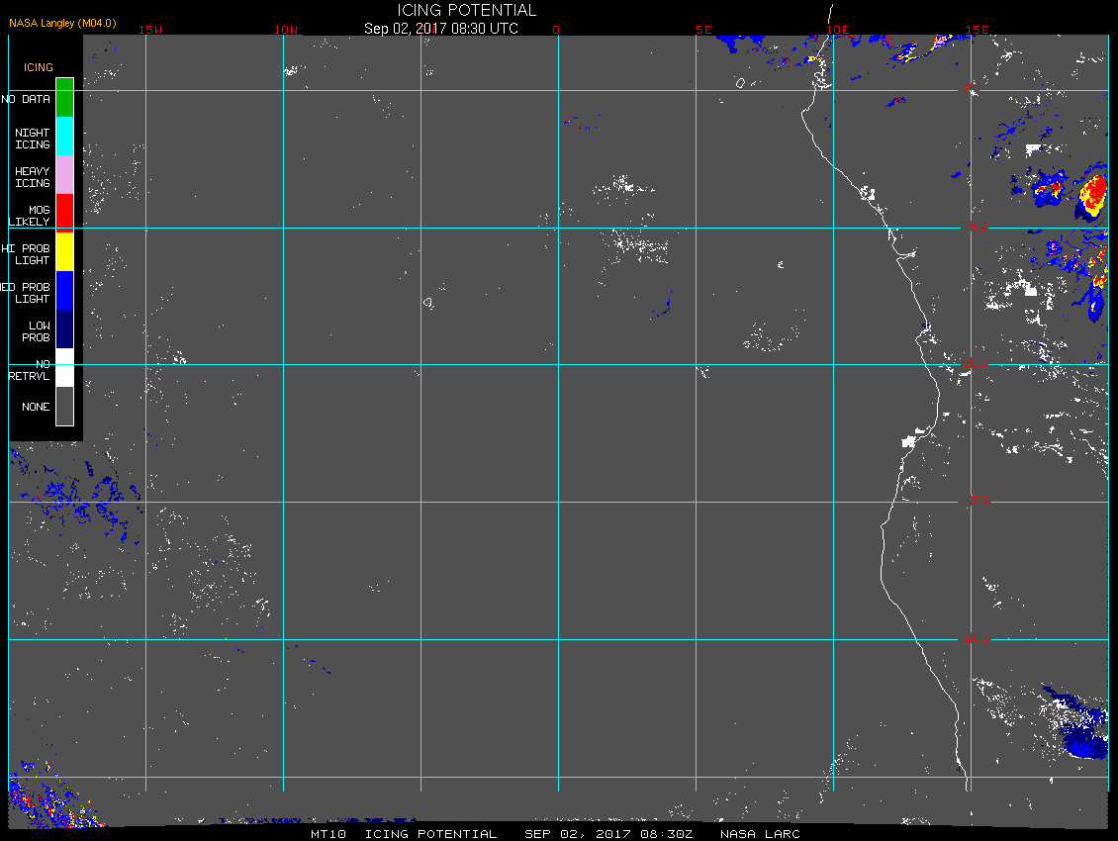The width and height of the screenshot is (1118, 841).
Task: Click the 'NO DATA' legend label
Action: pos(26,99)
